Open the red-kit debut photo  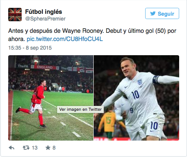coord(51,98)
